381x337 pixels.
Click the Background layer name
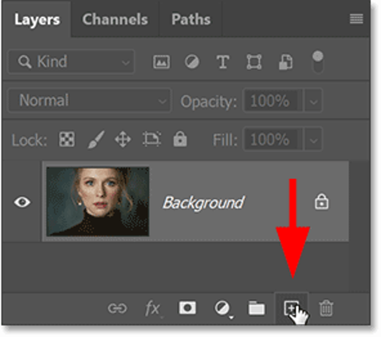[x=204, y=202]
